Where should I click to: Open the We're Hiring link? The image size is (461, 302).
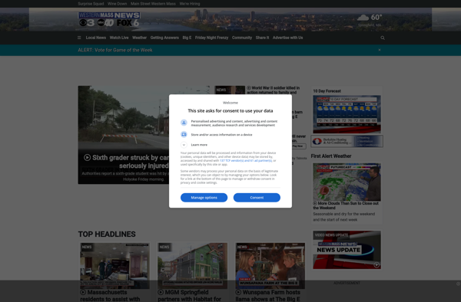(190, 4)
